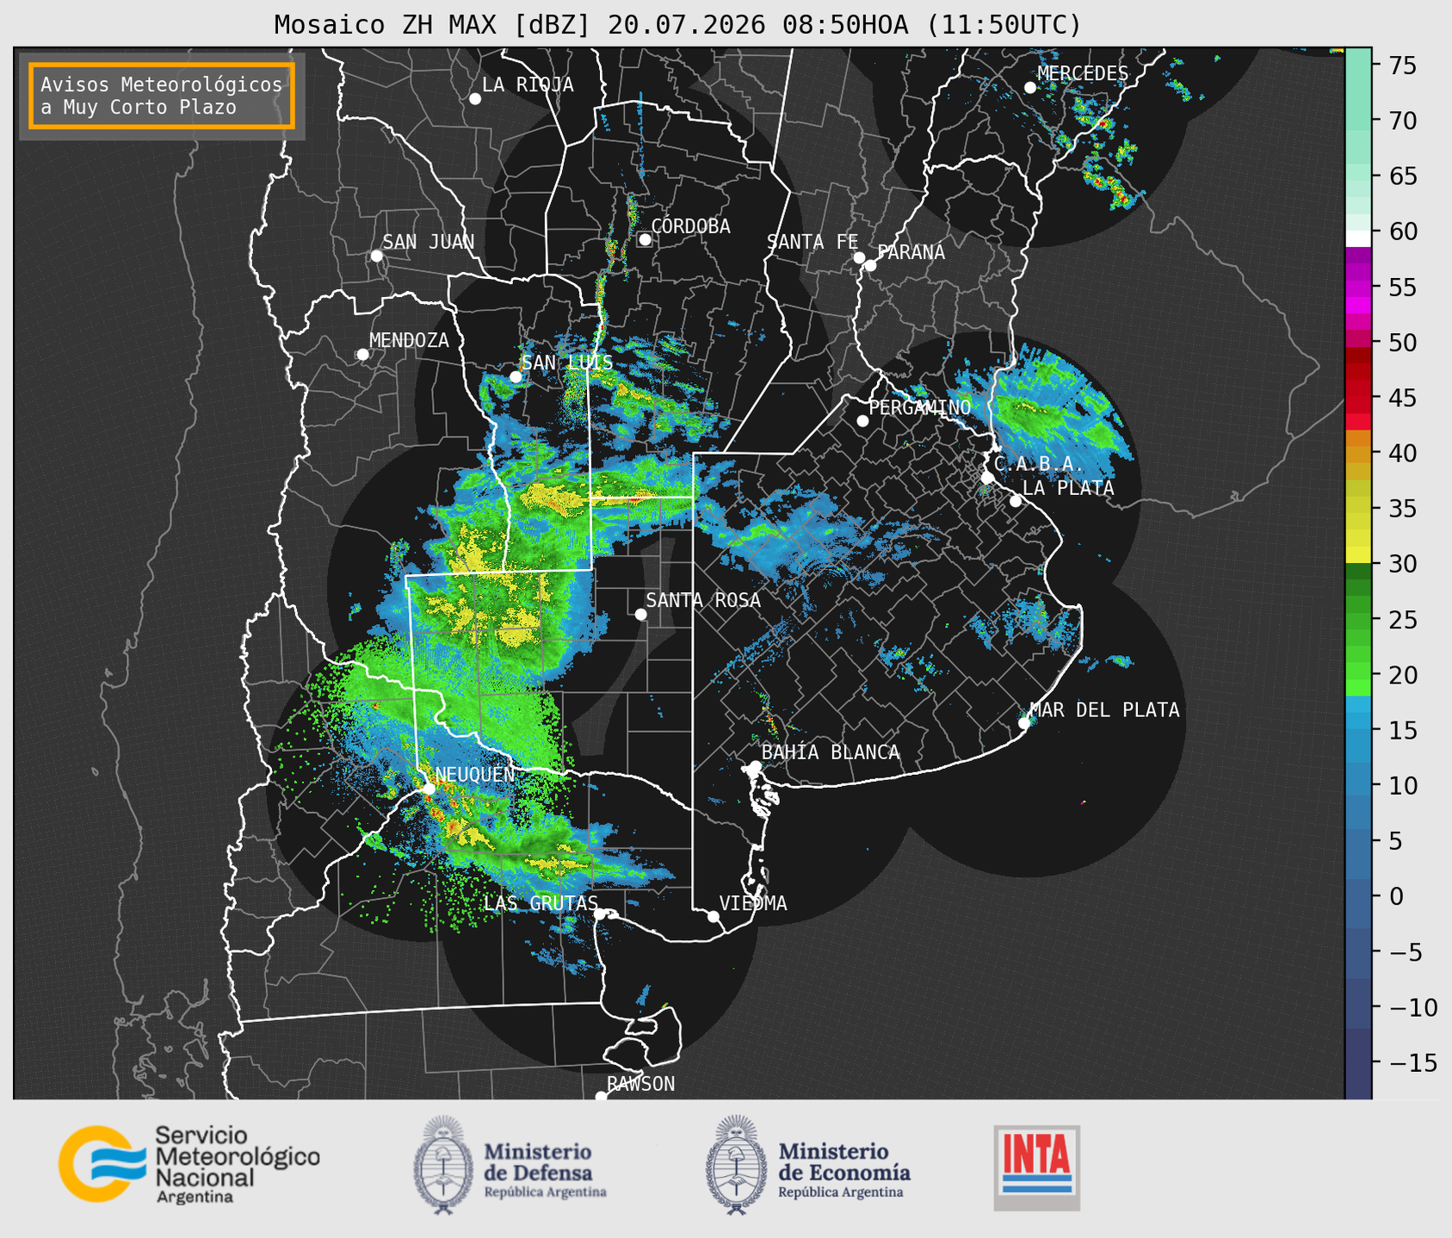Click the Mercedes city marker dot
The image size is (1452, 1238).
point(1029,88)
